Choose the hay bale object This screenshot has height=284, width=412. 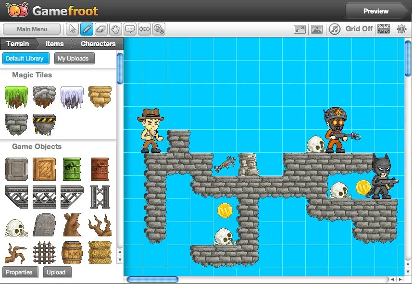[x=100, y=252]
